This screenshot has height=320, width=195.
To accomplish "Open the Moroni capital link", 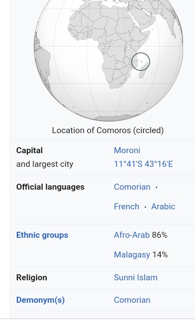I will click(127, 150).
